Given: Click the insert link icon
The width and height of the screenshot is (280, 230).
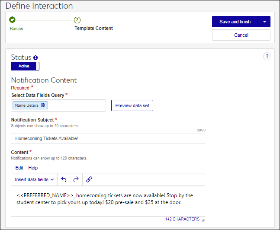Looking at the screenshot, I should coord(89,179).
